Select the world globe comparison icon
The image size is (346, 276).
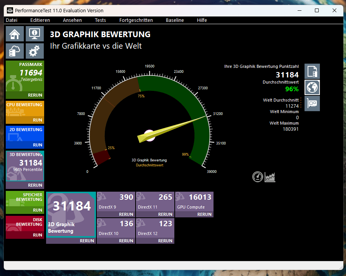312,87
